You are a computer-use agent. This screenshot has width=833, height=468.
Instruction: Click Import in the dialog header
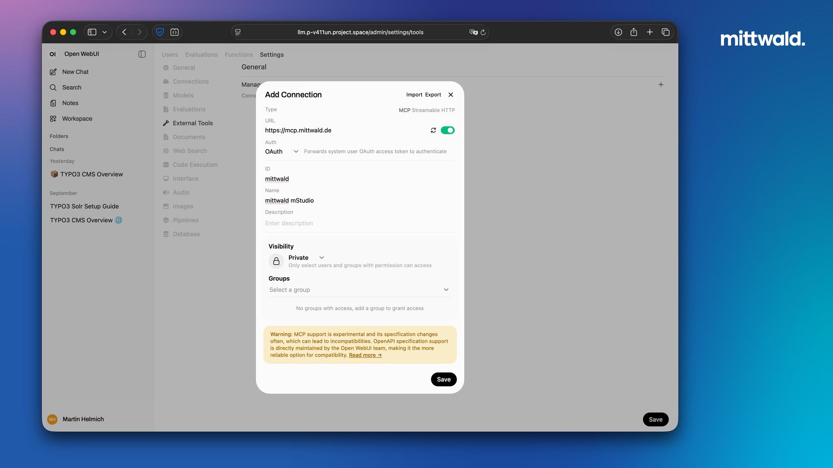tap(414, 95)
